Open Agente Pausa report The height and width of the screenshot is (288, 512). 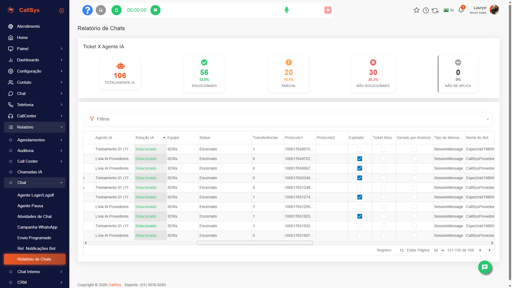tap(30, 206)
